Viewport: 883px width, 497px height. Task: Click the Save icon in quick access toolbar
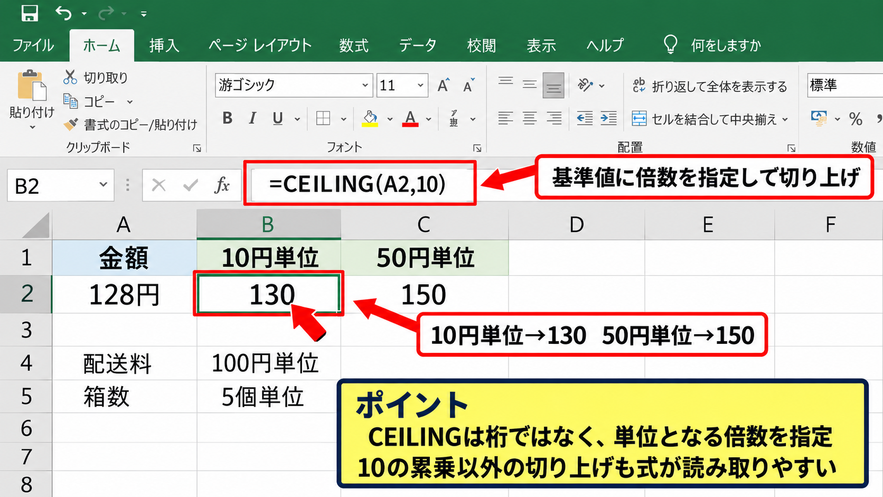point(30,13)
